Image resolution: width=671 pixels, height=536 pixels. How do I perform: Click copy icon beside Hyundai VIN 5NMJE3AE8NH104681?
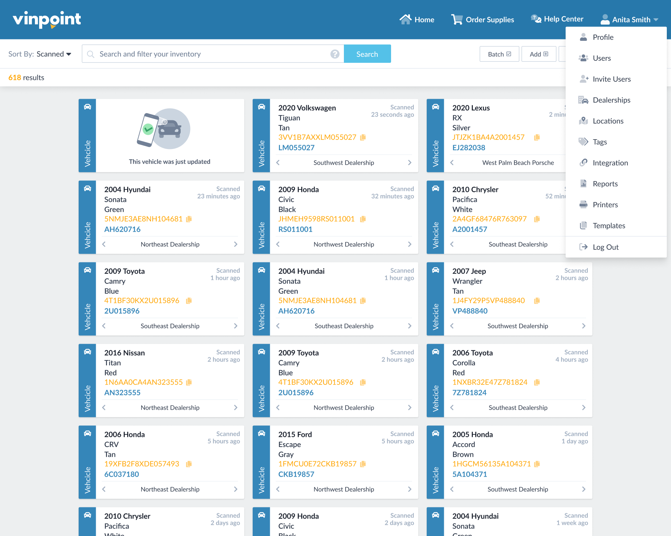click(189, 219)
